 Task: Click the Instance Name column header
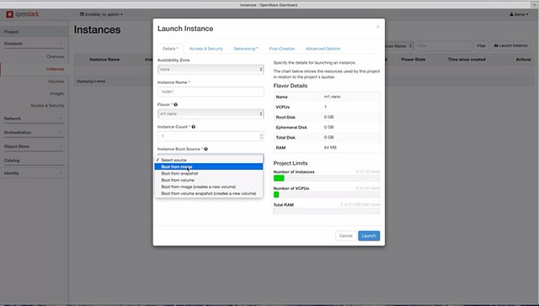tap(104, 60)
